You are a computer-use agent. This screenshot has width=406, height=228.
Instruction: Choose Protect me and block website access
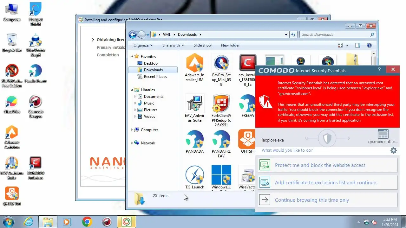[328, 165]
